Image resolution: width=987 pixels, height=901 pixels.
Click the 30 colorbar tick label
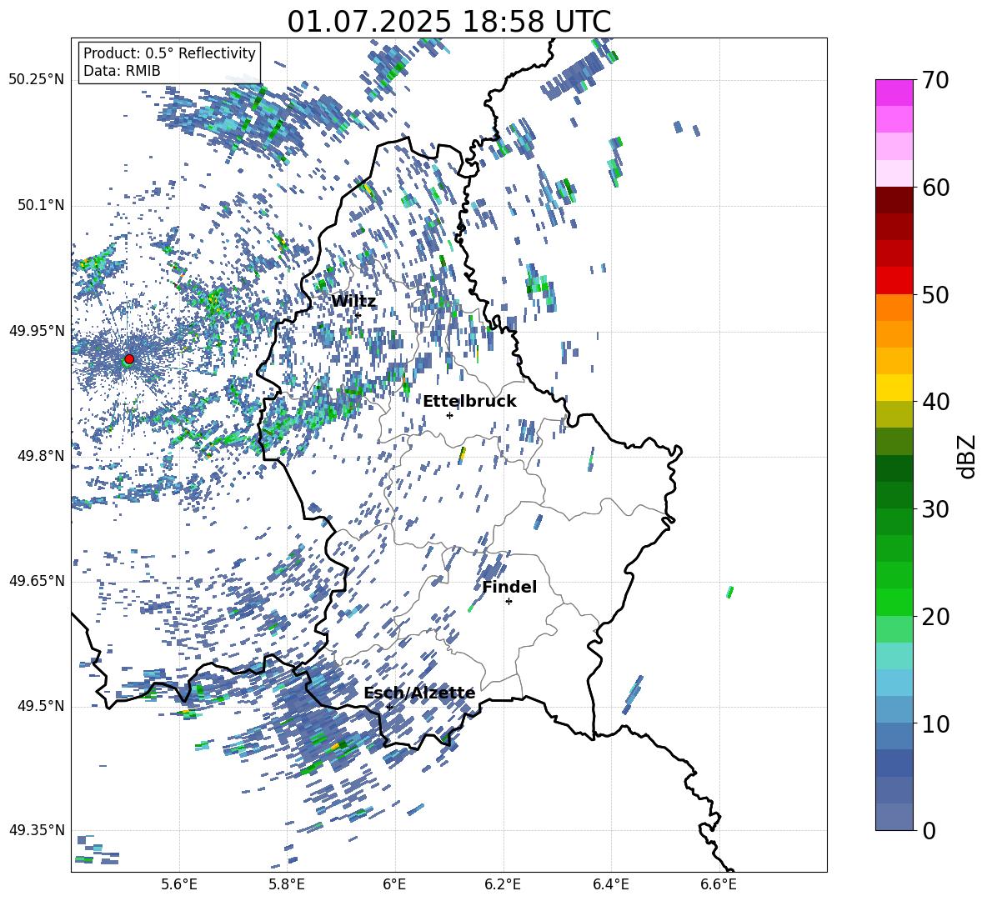coord(935,509)
